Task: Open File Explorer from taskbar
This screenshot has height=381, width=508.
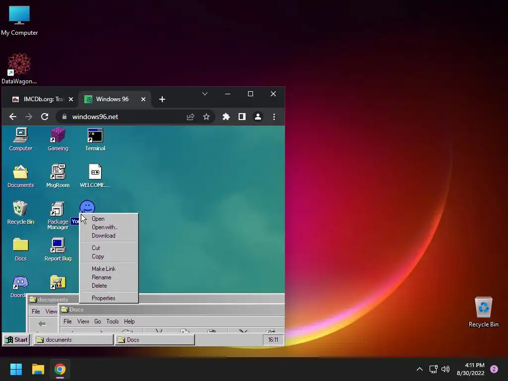Action: [x=38, y=369]
